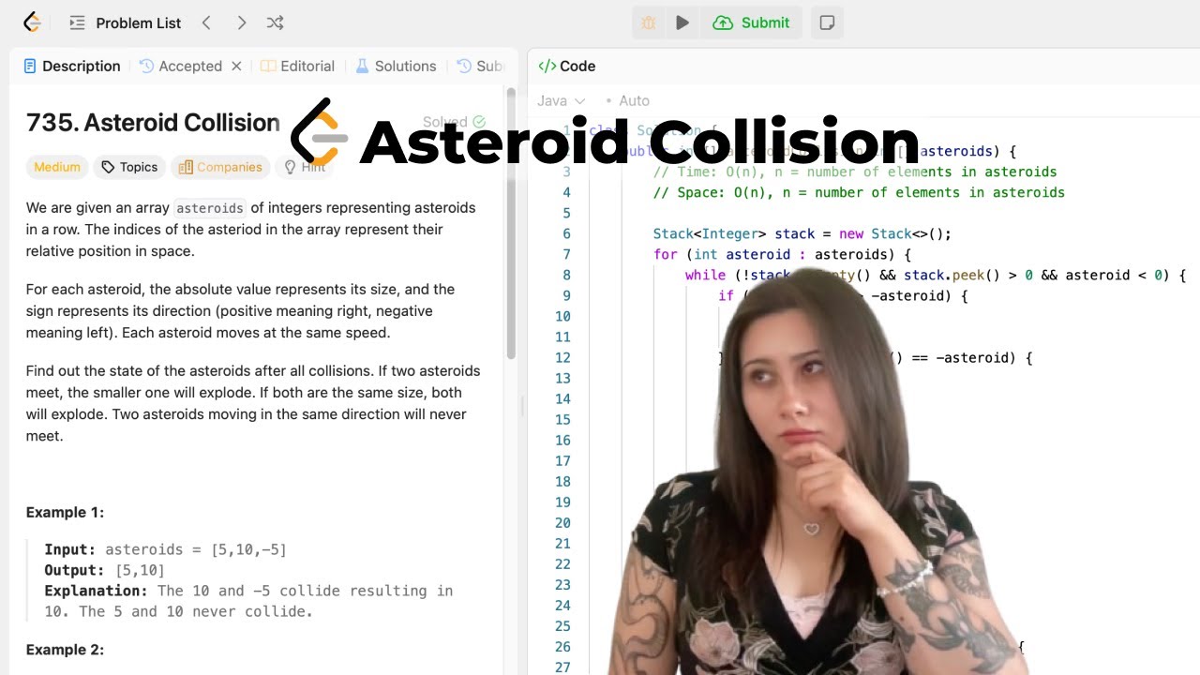Click the 'Example 1:' heading
This screenshot has width=1200, height=675.
coord(66,512)
